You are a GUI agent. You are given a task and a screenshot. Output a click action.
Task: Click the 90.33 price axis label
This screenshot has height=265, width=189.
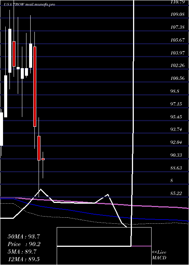point(176,155)
